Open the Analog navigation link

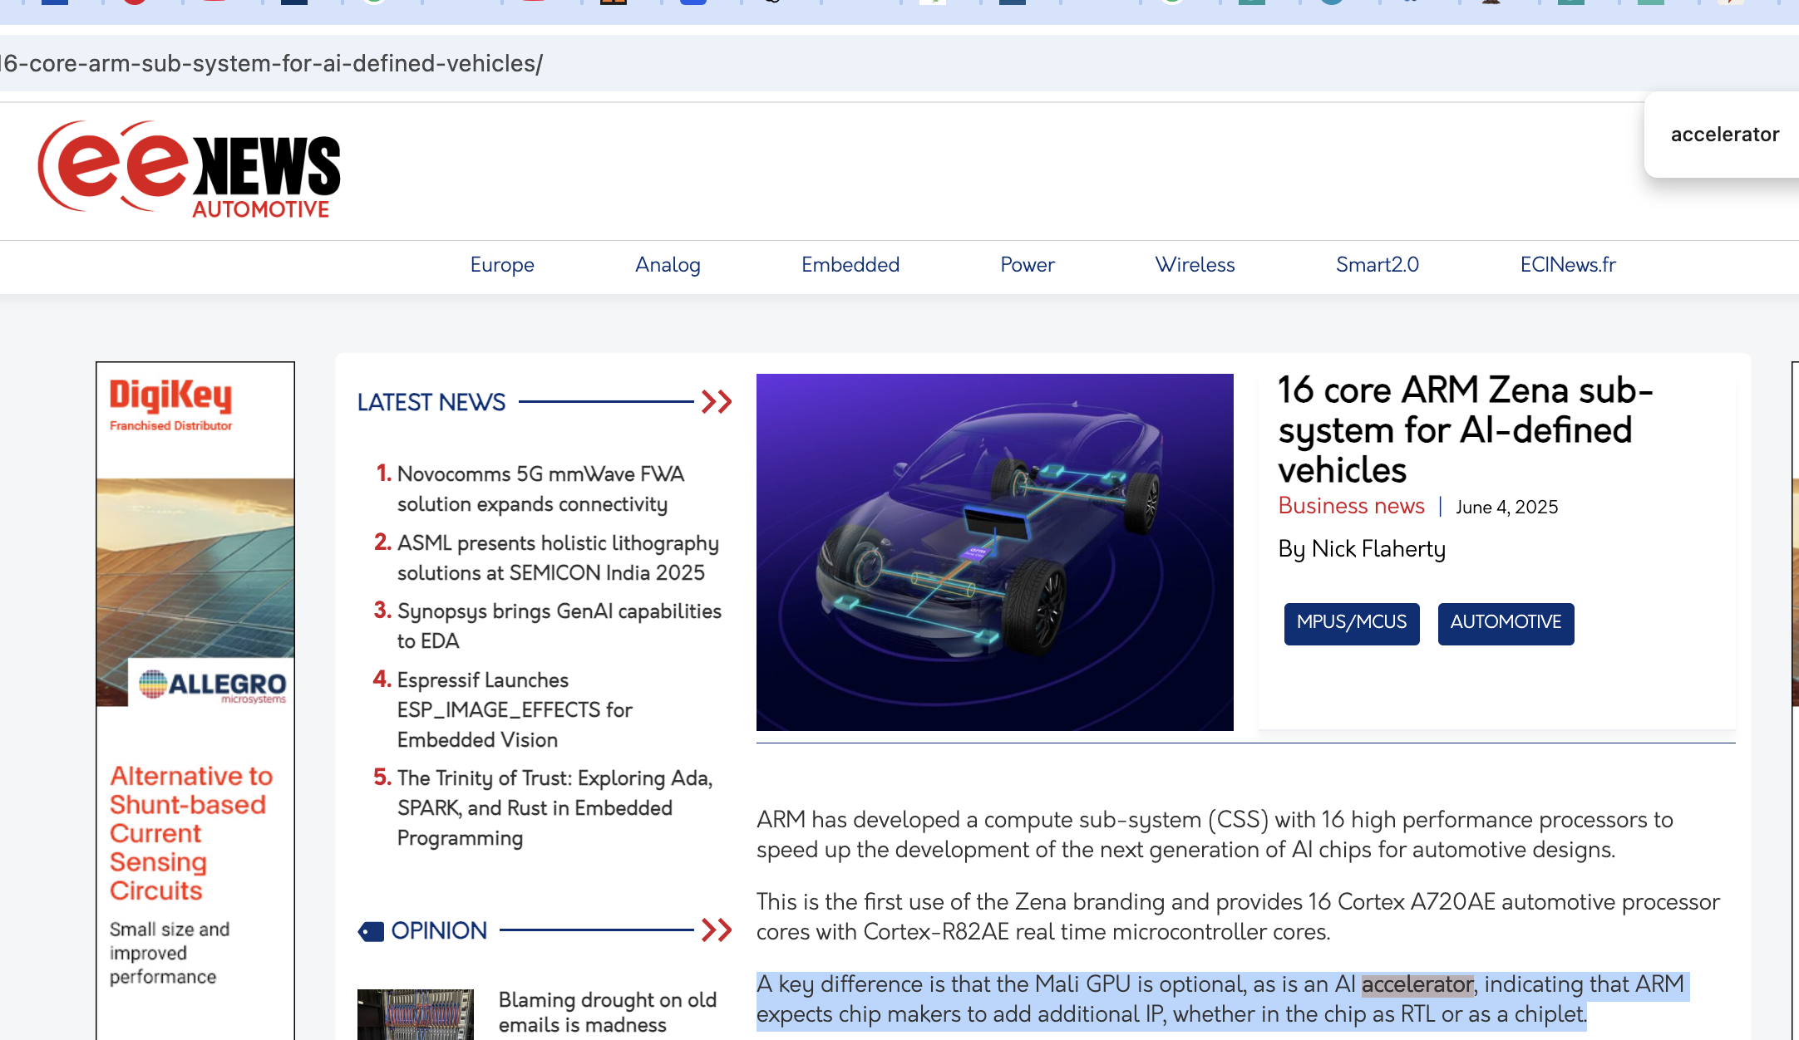coord(668,265)
